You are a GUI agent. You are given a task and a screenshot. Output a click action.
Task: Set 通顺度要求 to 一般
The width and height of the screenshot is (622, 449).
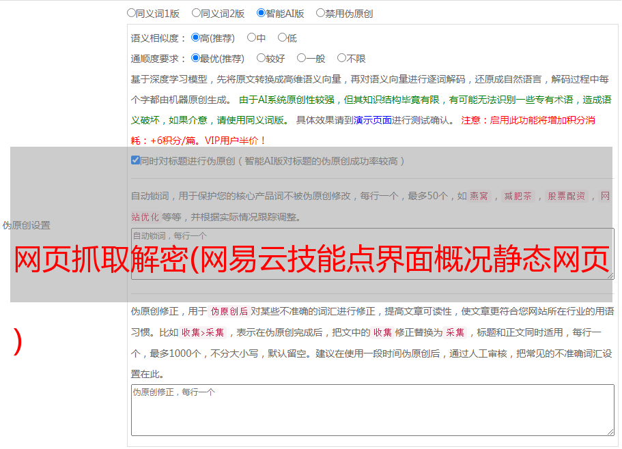click(302, 58)
